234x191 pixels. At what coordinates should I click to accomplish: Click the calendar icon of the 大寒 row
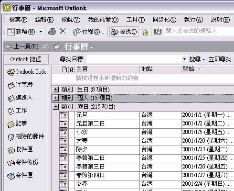[x=64, y=141]
